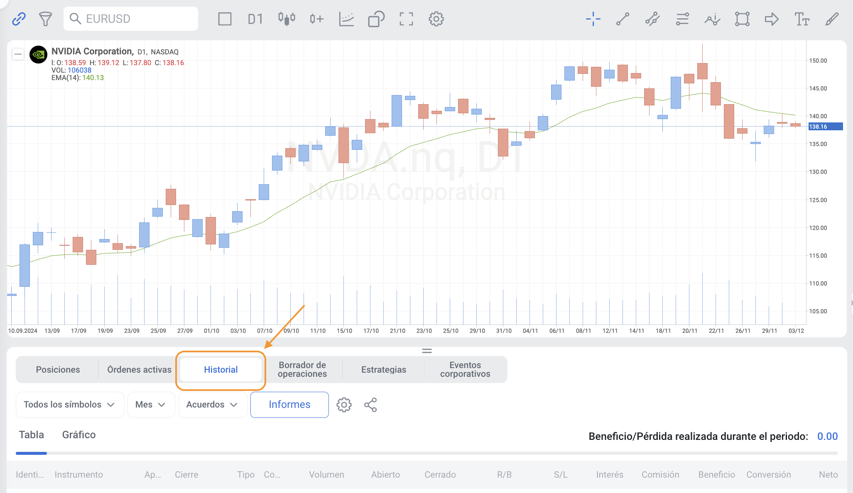The image size is (853, 493).
Task: Click the share icon beside Informes
Action: (x=370, y=405)
